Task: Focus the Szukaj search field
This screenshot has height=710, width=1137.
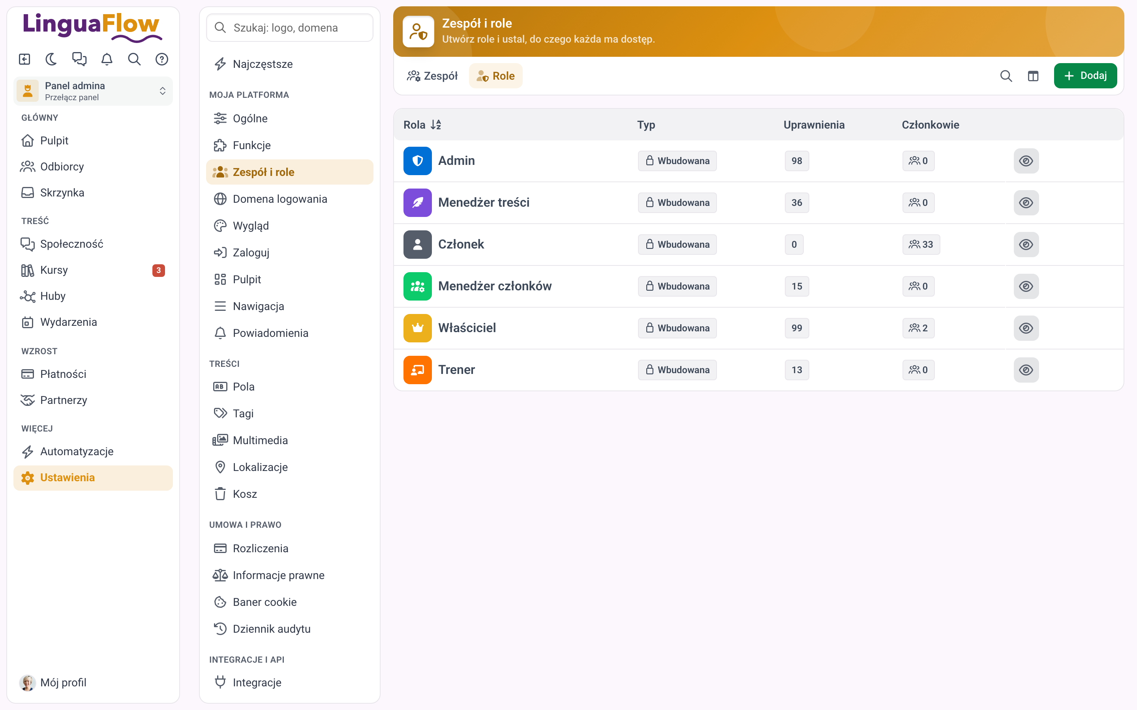Action: point(289,28)
